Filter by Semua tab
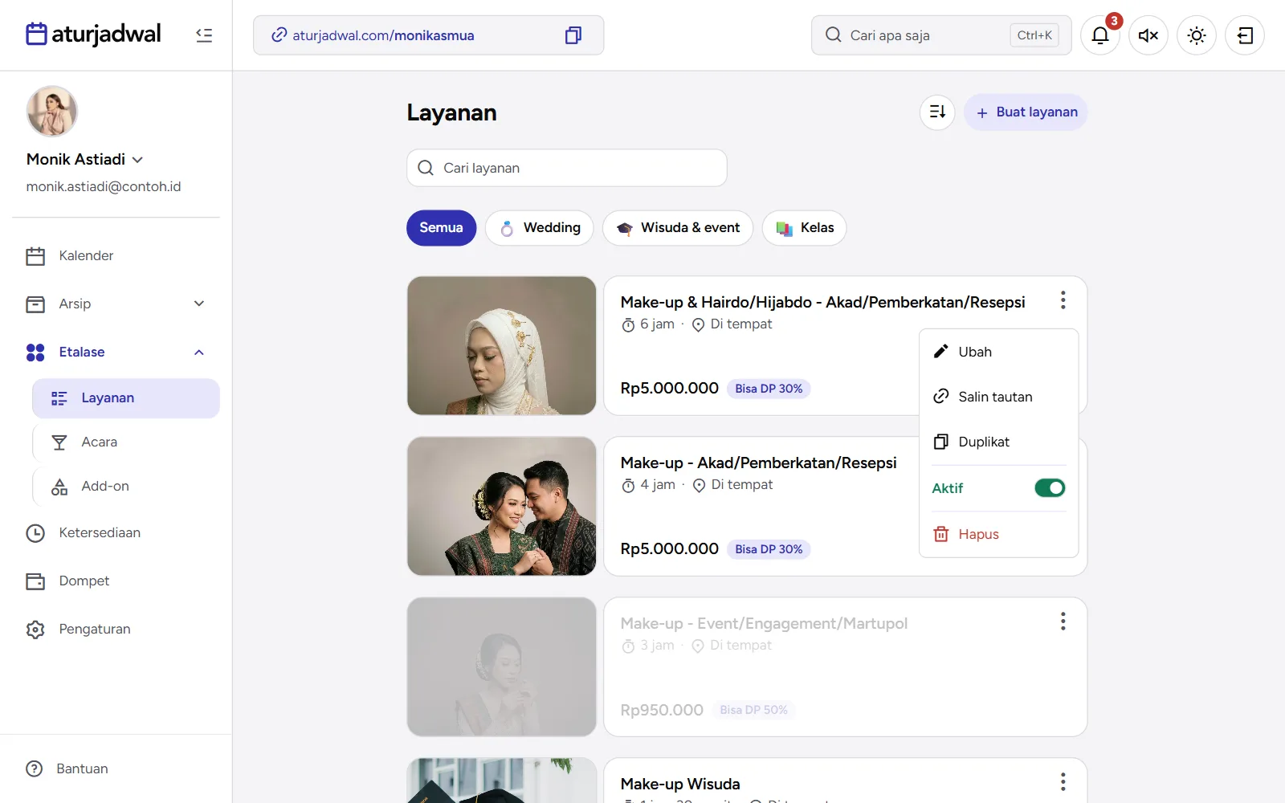 (x=441, y=228)
